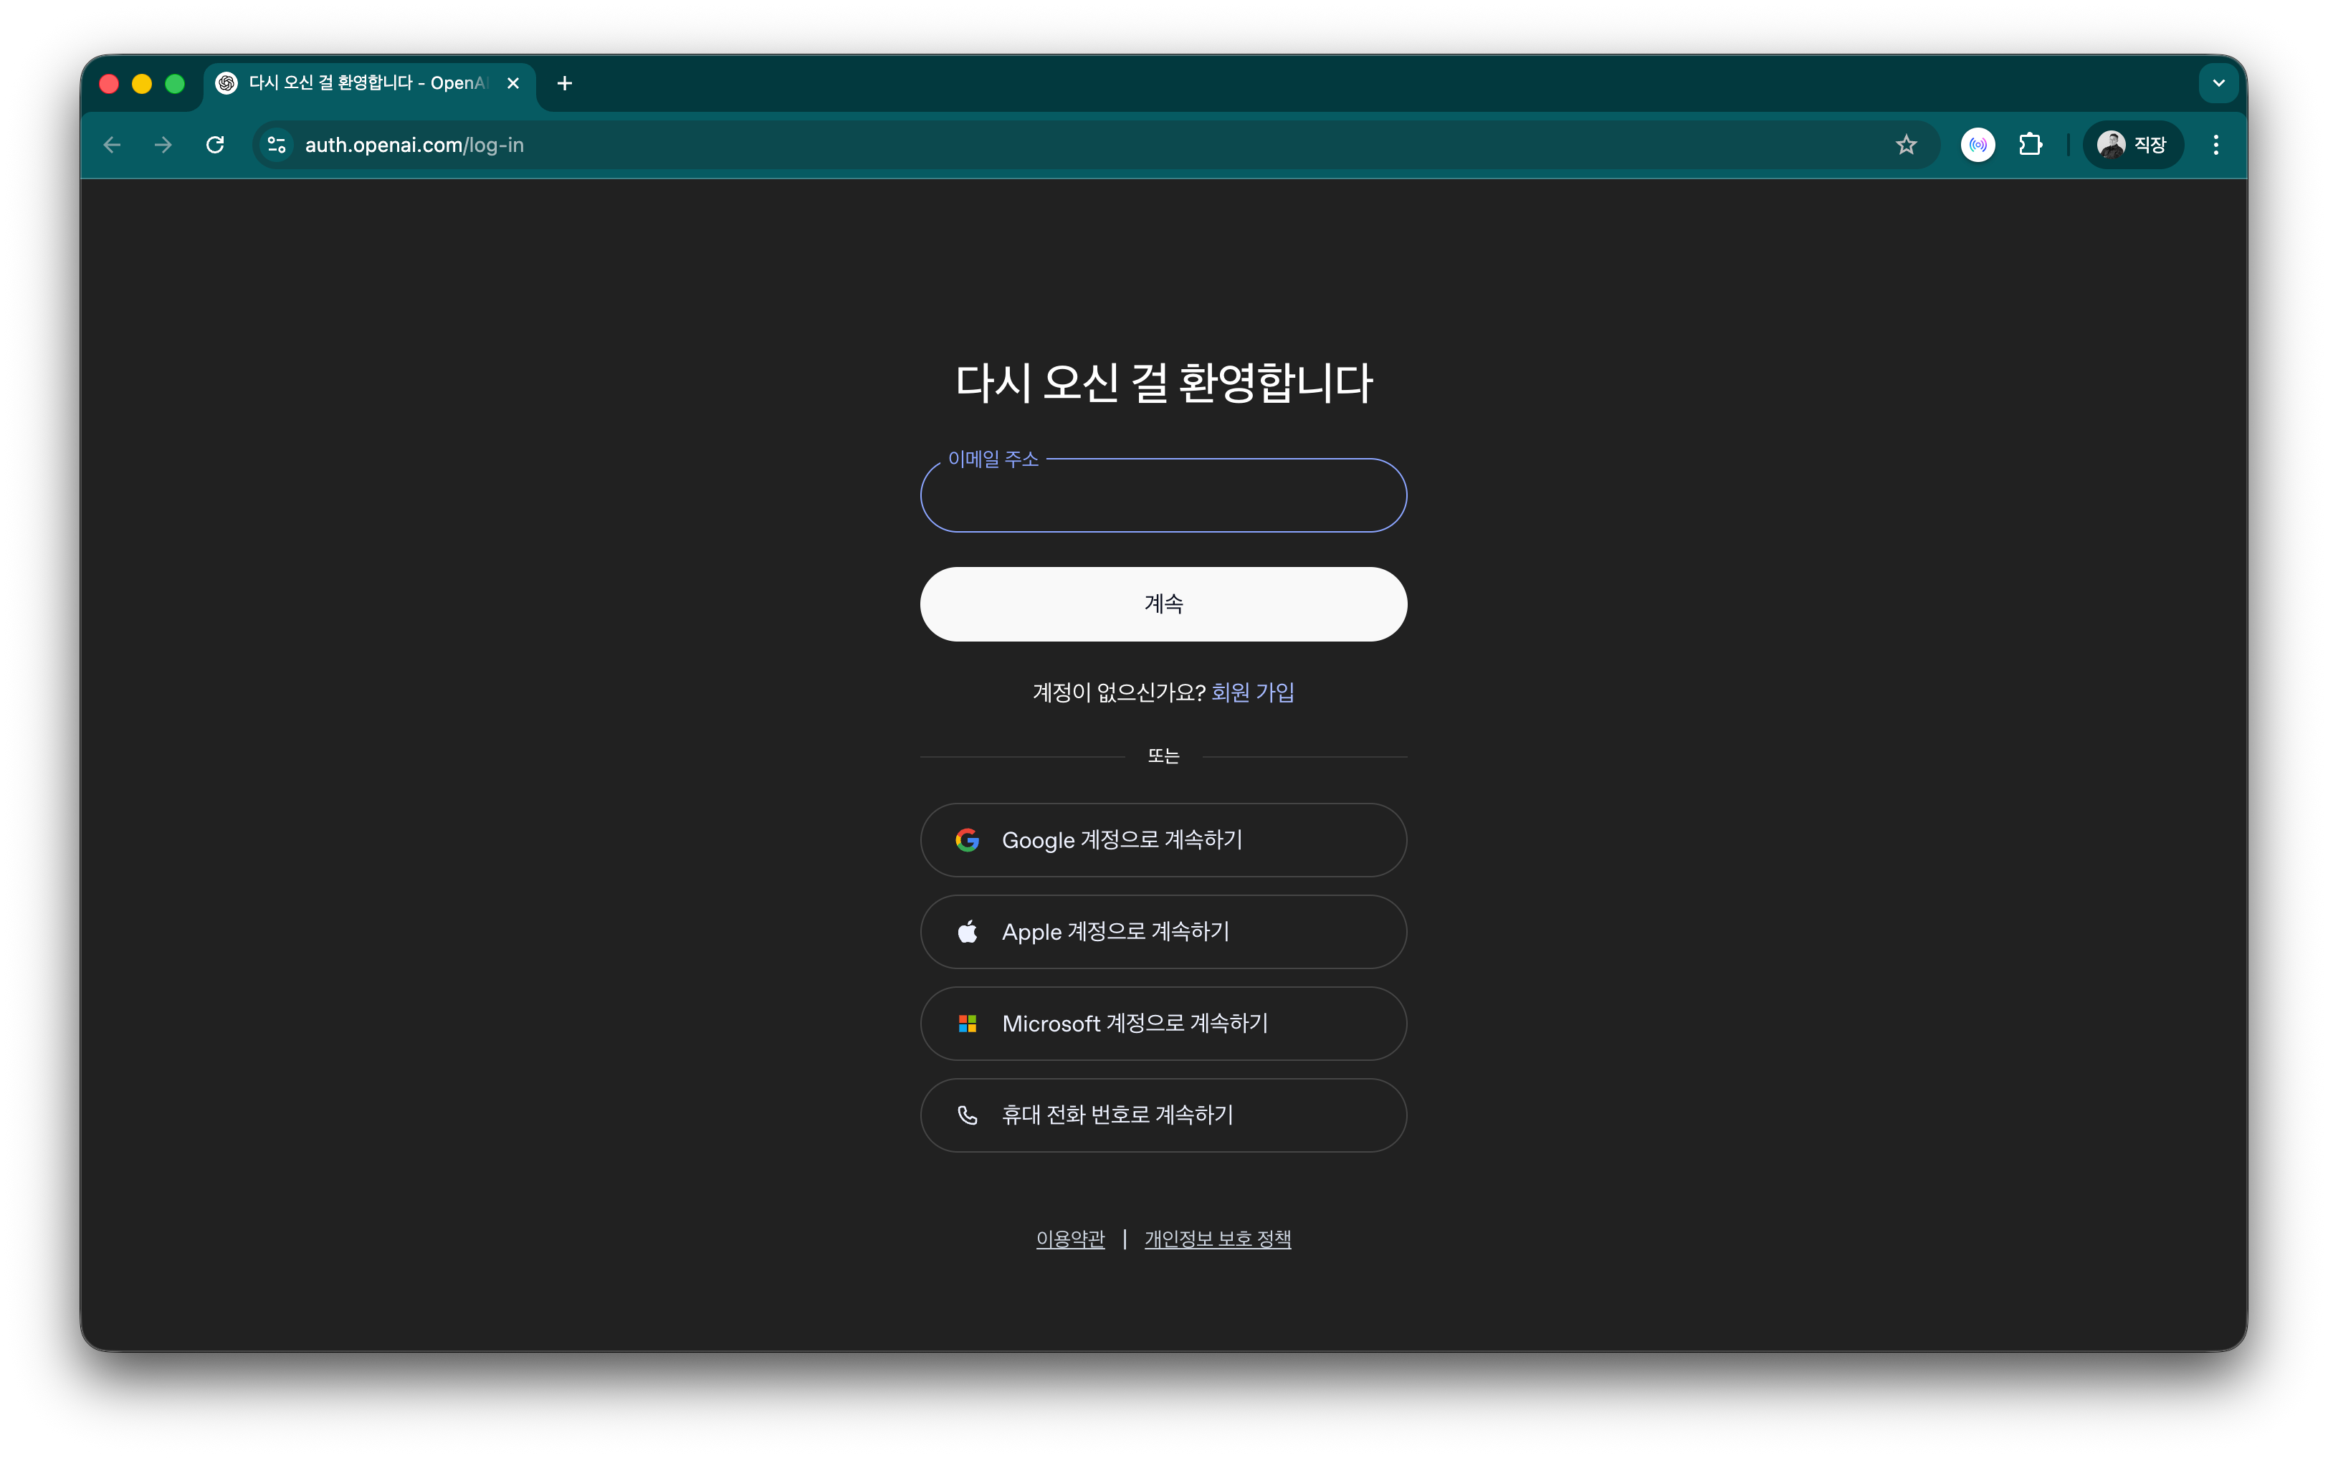Bookmark this page with star icon
The width and height of the screenshot is (2328, 1458).
click(1906, 145)
